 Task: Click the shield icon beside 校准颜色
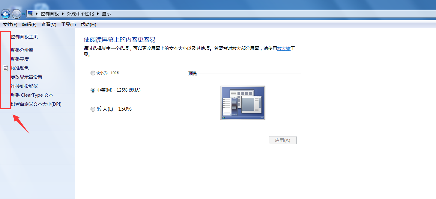pos(5,68)
